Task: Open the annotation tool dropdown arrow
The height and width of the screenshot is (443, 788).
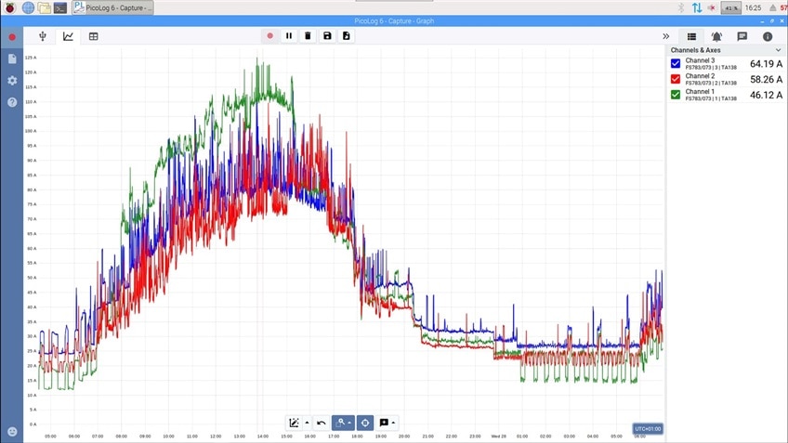Action: tap(394, 423)
